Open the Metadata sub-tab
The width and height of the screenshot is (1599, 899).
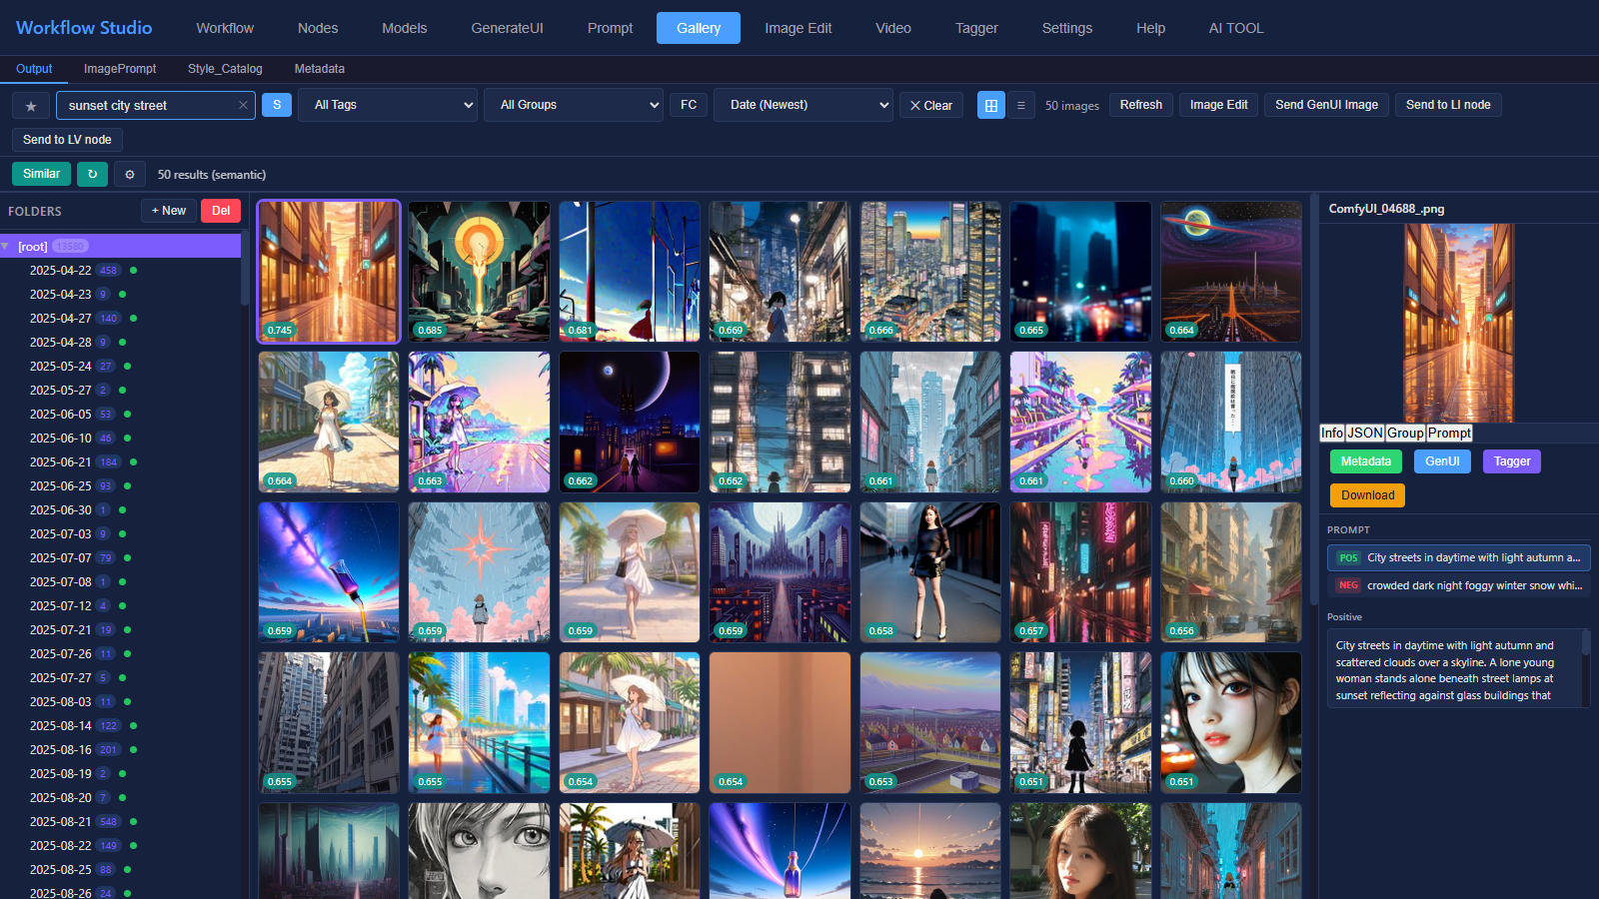tap(320, 69)
